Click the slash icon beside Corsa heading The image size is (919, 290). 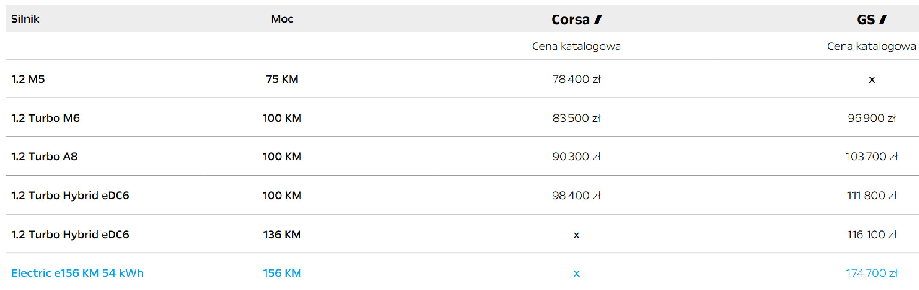(x=598, y=19)
